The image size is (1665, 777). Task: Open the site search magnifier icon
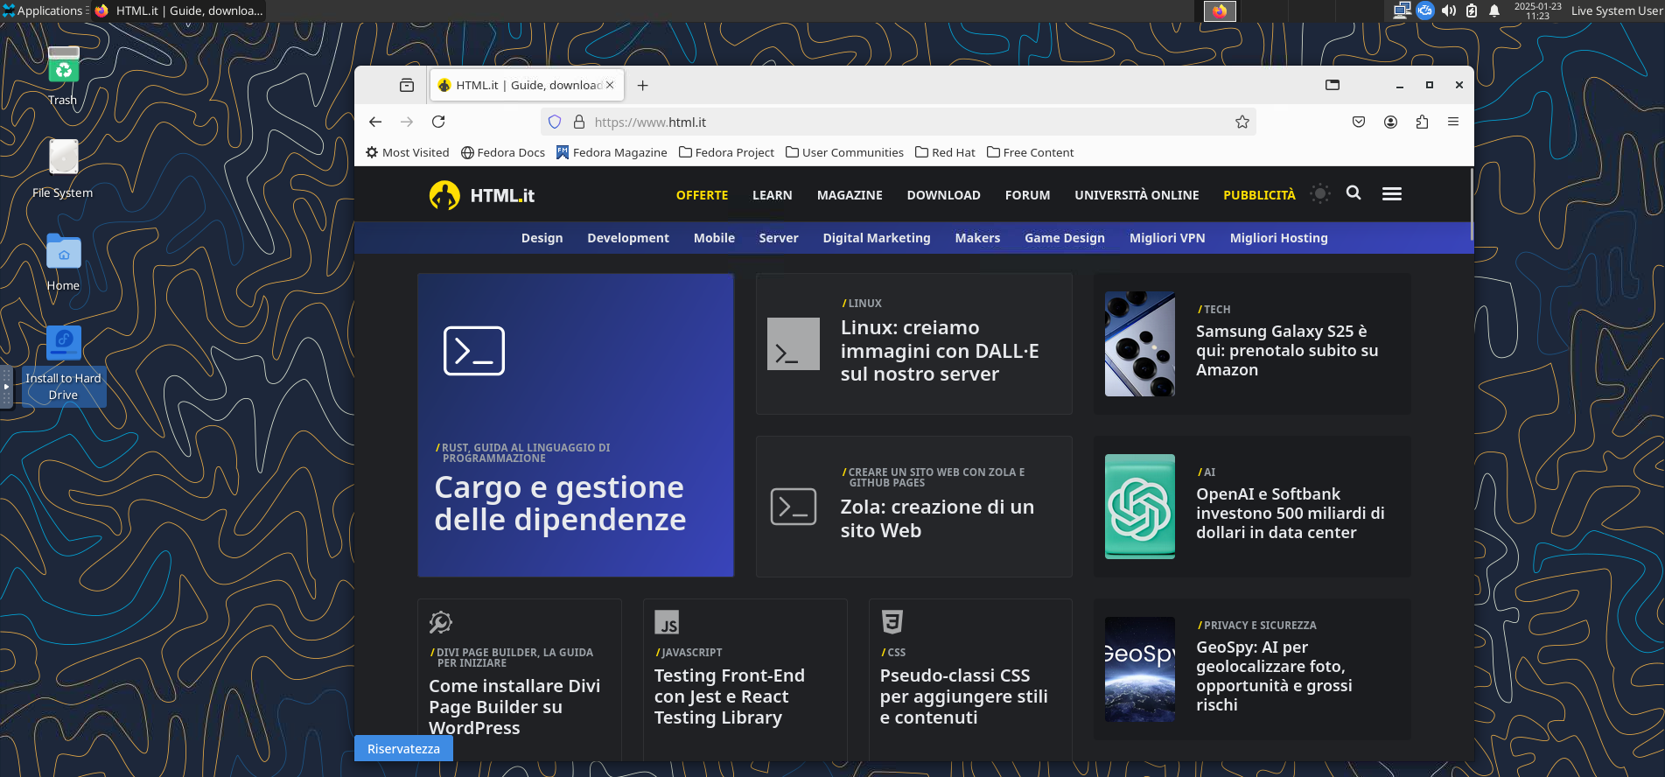[1354, 193]
